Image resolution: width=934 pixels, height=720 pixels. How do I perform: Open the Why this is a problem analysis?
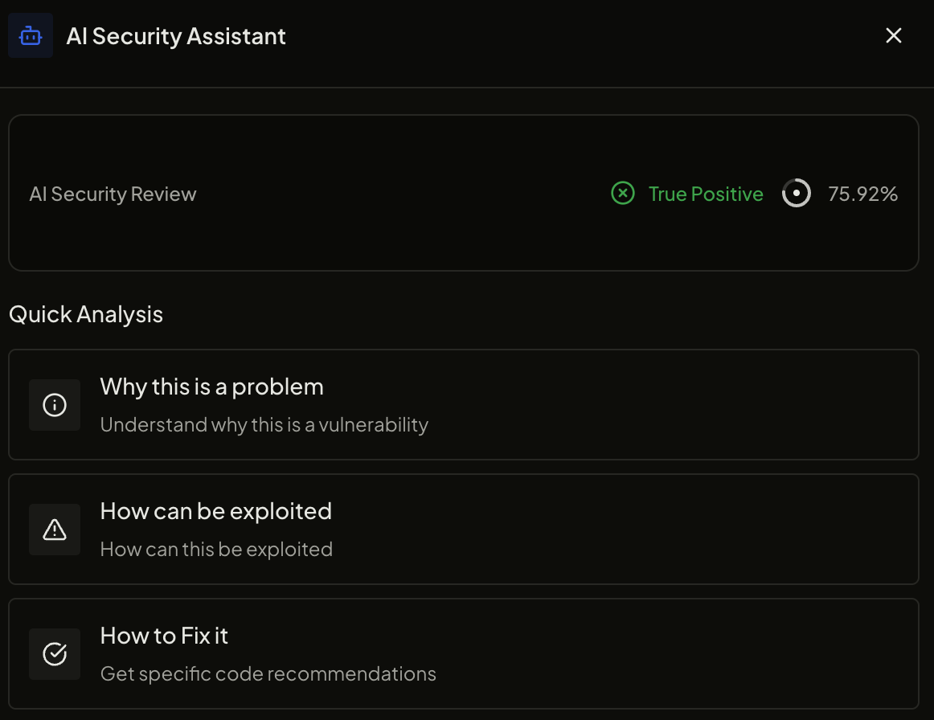click(x=463, y=404)
